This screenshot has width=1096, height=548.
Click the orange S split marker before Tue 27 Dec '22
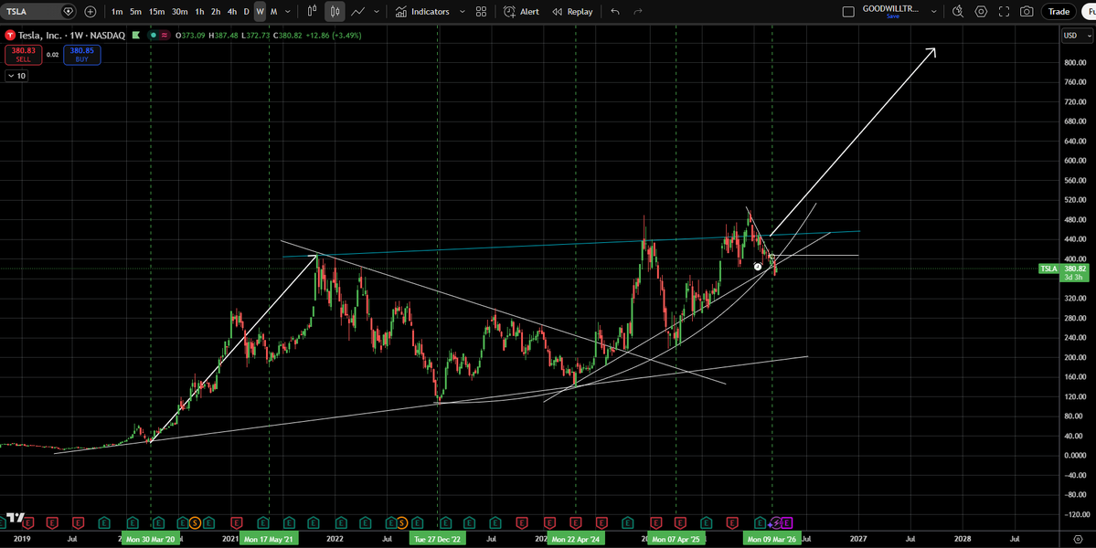[401, 522]
